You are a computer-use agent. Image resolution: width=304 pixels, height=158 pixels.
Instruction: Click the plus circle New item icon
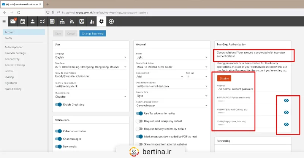tap(111, 21)
